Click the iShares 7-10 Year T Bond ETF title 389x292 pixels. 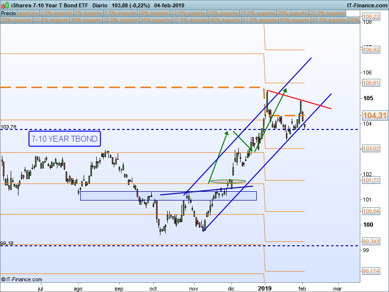tap(50, 5)
